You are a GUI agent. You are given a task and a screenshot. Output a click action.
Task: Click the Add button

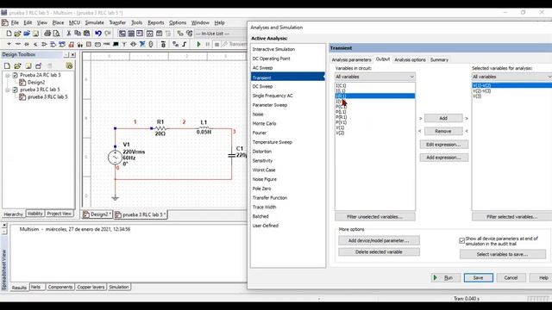tap(443, 118)
